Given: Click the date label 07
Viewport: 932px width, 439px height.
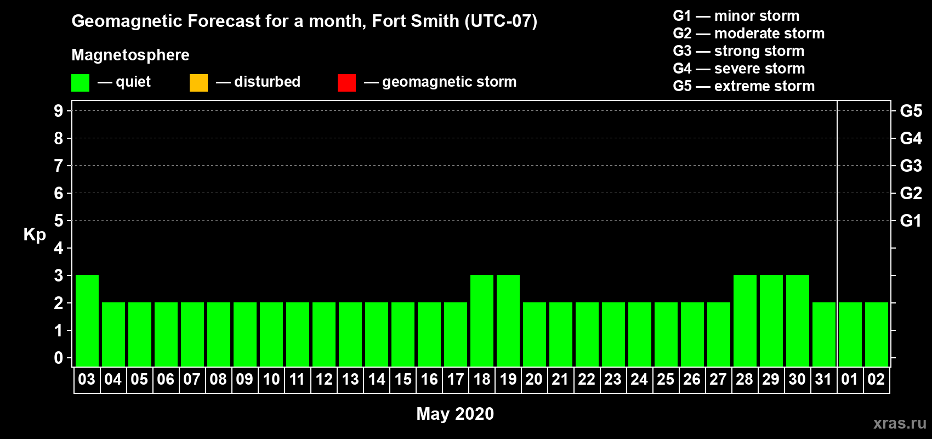Looking at the screenshot, I should point(192,379).
